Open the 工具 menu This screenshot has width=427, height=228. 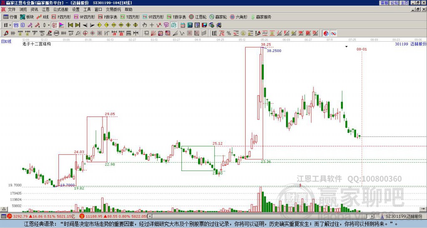87,10
